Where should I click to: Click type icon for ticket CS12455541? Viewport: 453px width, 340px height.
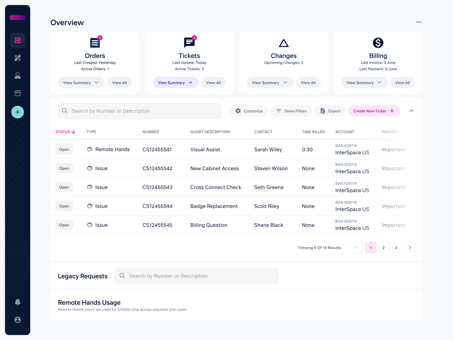[x=90, y=149]
